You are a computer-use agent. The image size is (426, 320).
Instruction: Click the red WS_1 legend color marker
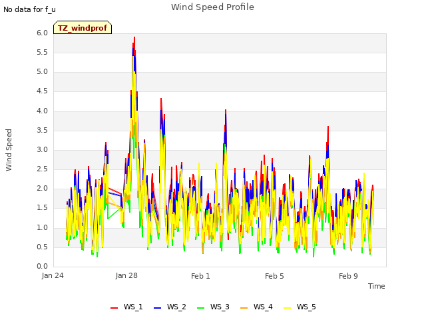[x=114, y=308]
